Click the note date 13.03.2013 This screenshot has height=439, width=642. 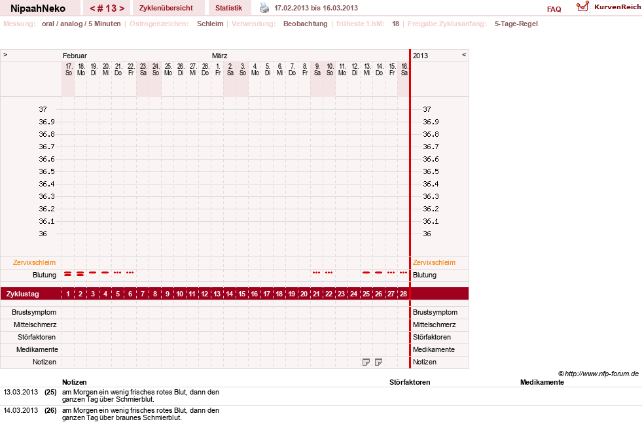click(20, 392)
